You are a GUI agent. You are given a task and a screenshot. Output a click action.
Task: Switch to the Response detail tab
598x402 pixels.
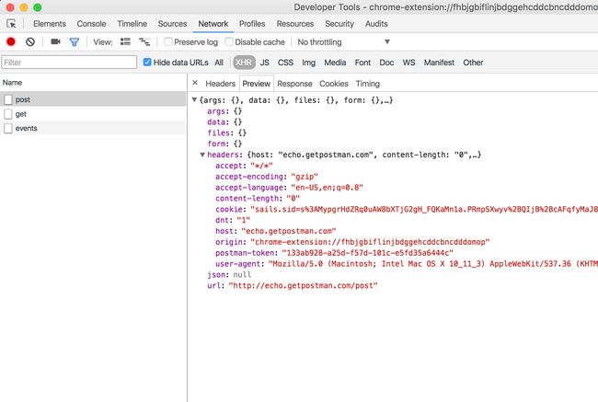coord(294,84)
